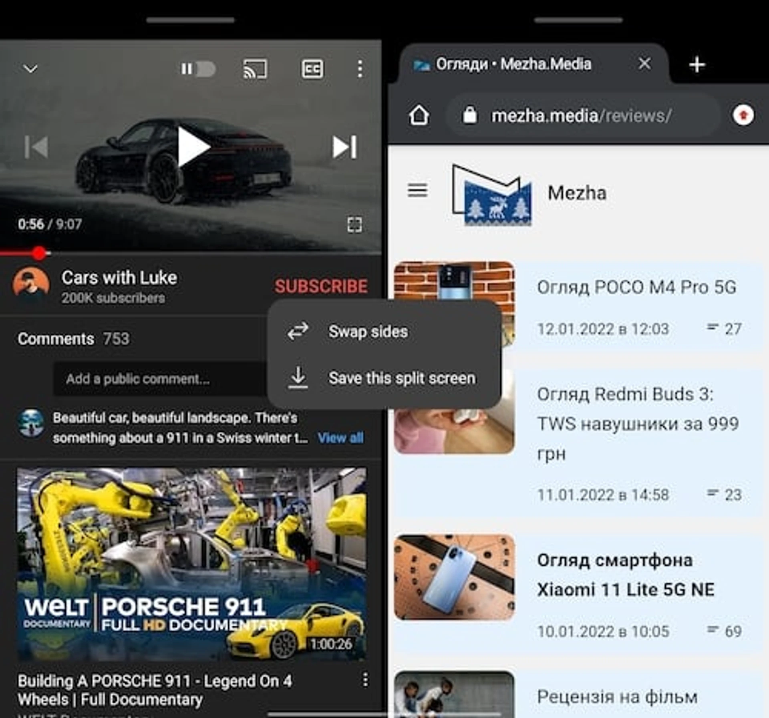Open the Building A PORSCHE 911 video title
Screen dimensions: 769x718
[155, 690]
